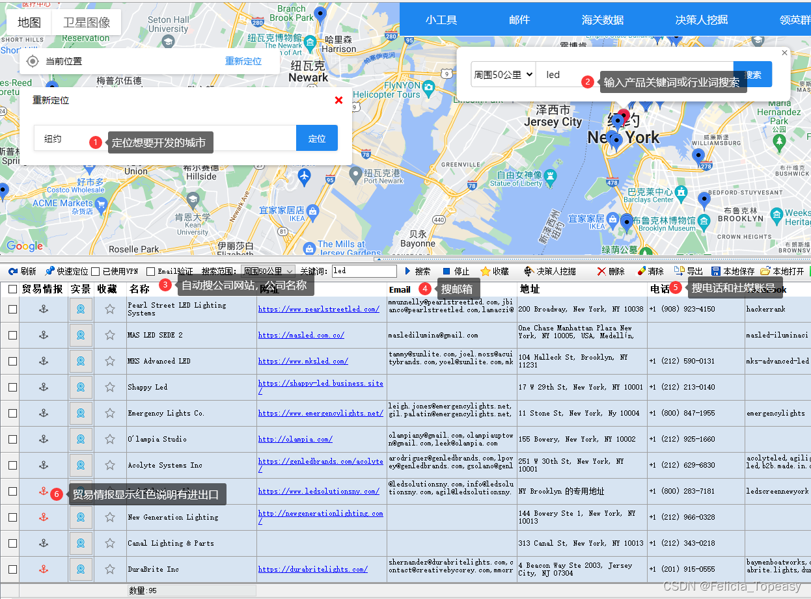Click the city input containing 纽约
Image resolution: width=811 pixels, height=599 pixels.
pos(165,139)
